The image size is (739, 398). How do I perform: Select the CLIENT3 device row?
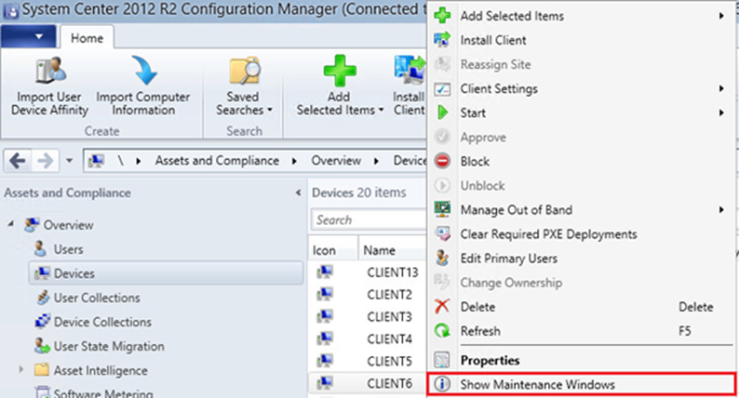coord(368,316)
